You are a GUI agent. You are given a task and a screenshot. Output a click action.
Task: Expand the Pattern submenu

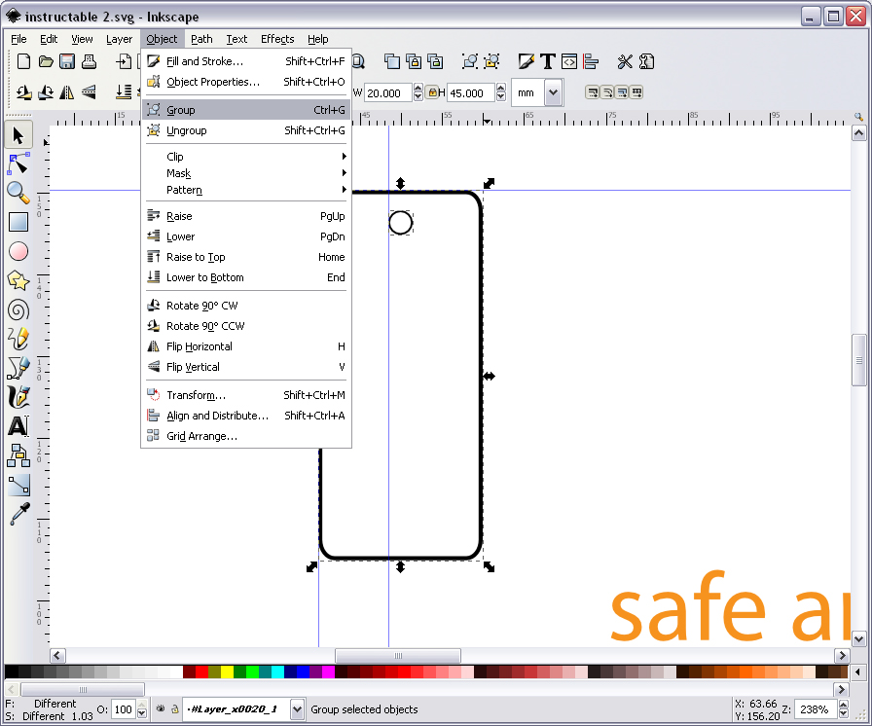click(246, 190)
